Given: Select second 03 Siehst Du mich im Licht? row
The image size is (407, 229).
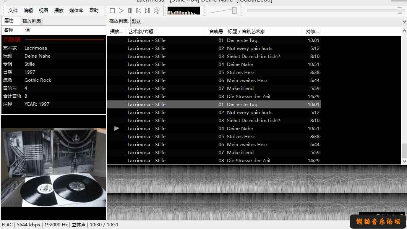Looking at the screenshot, I should 214,121.
